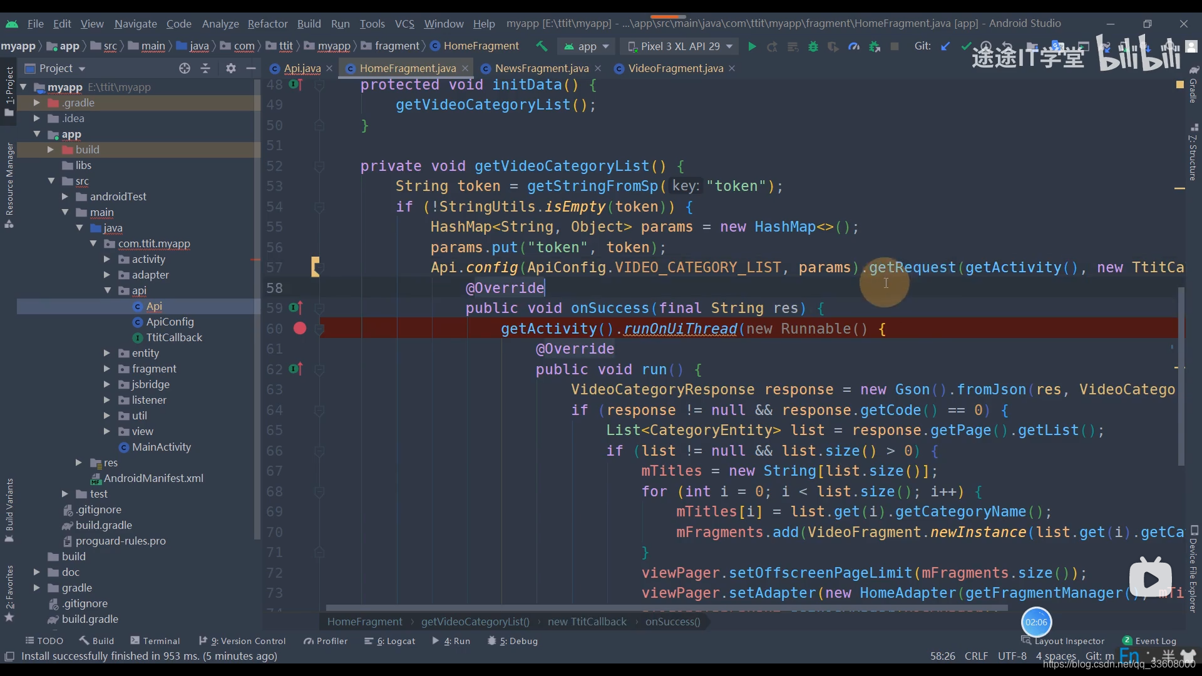Click the Make Project hammer icon
This screenshot has width=1202, height=676.
click(x=542, y=46)
